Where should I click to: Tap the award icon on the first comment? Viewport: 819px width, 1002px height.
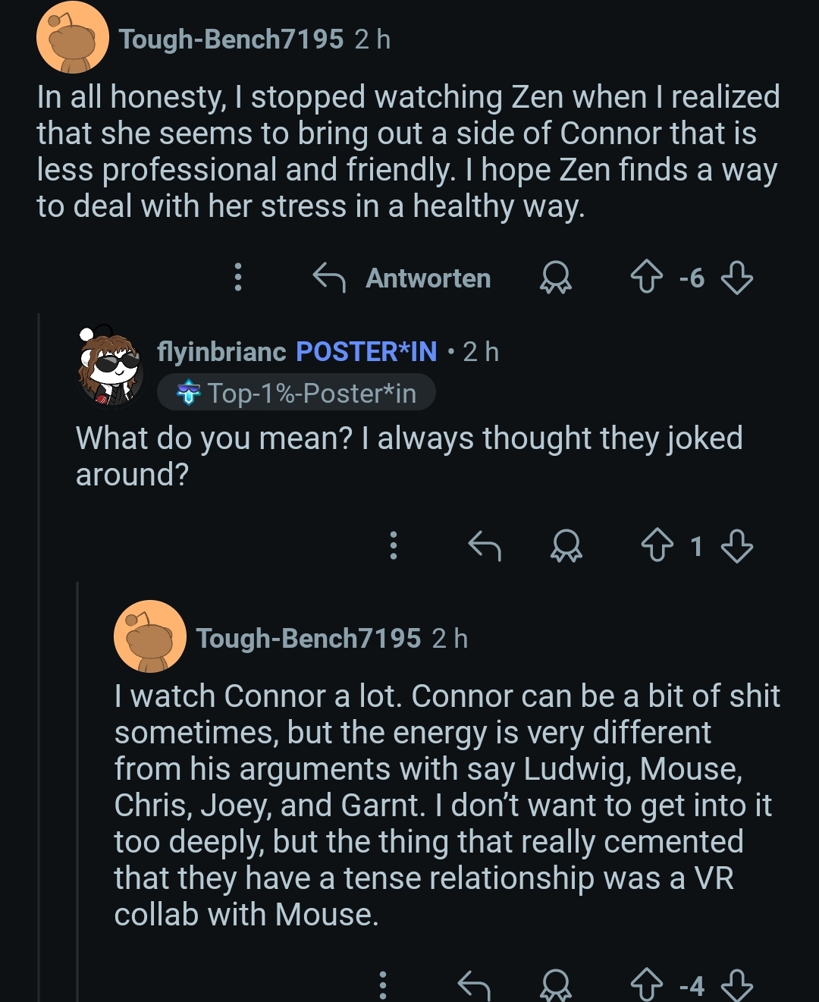point(555,278)
